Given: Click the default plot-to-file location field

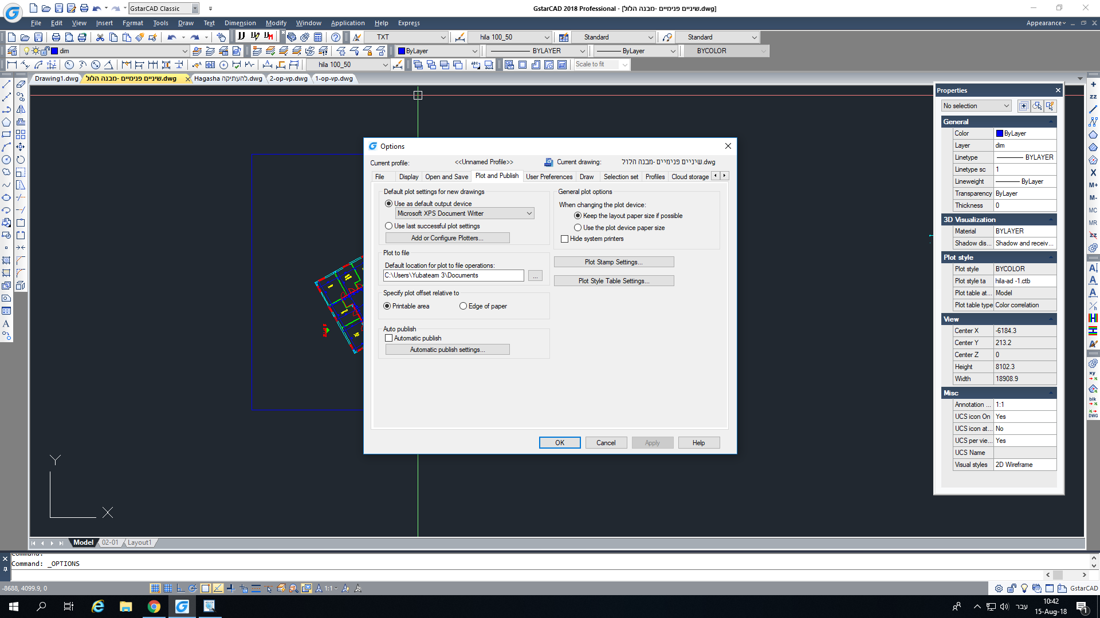Looking at the screenshot, I should (x=453, y=276).
